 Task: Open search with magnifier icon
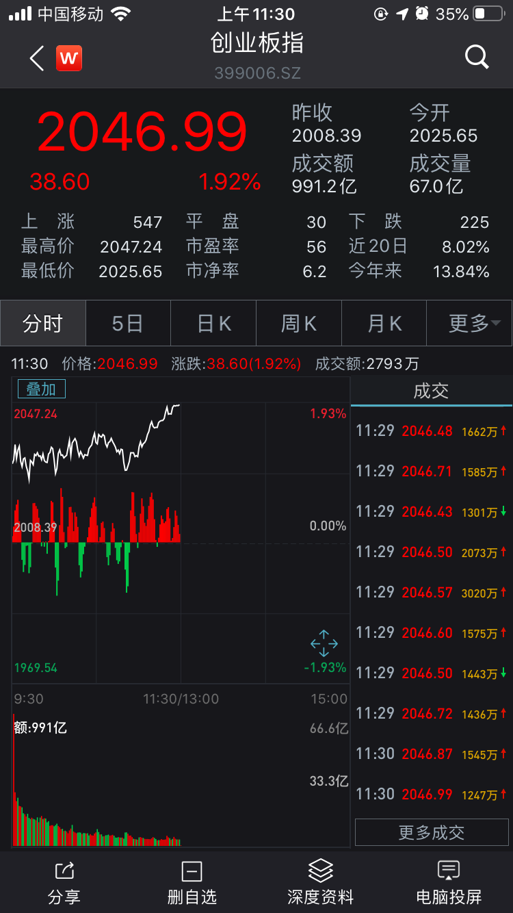tap(477, 57)
